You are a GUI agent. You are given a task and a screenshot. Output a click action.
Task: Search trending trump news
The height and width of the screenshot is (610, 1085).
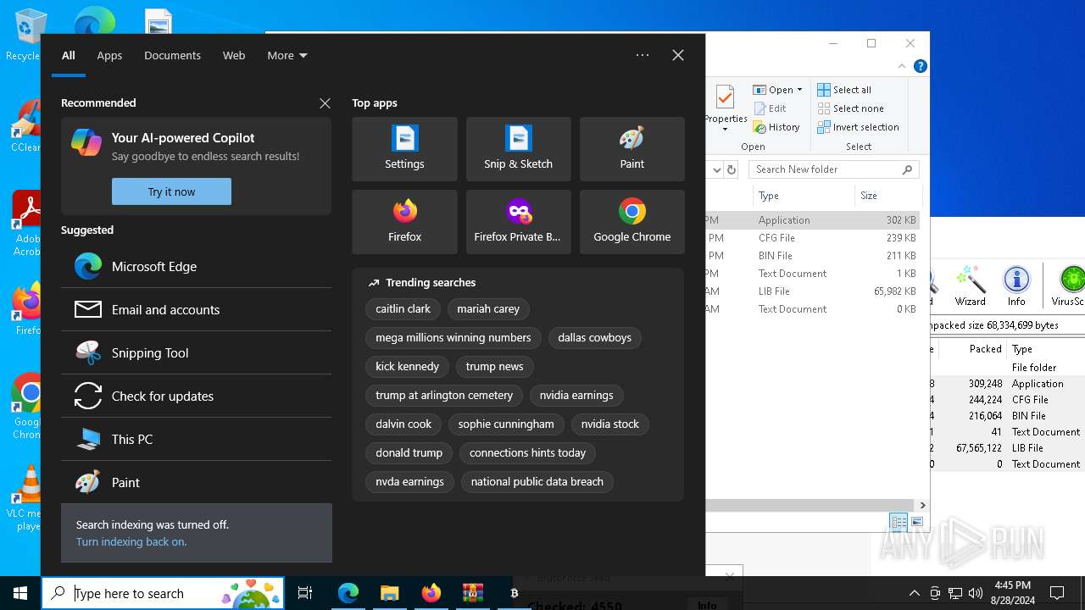(x=494, y=366)
